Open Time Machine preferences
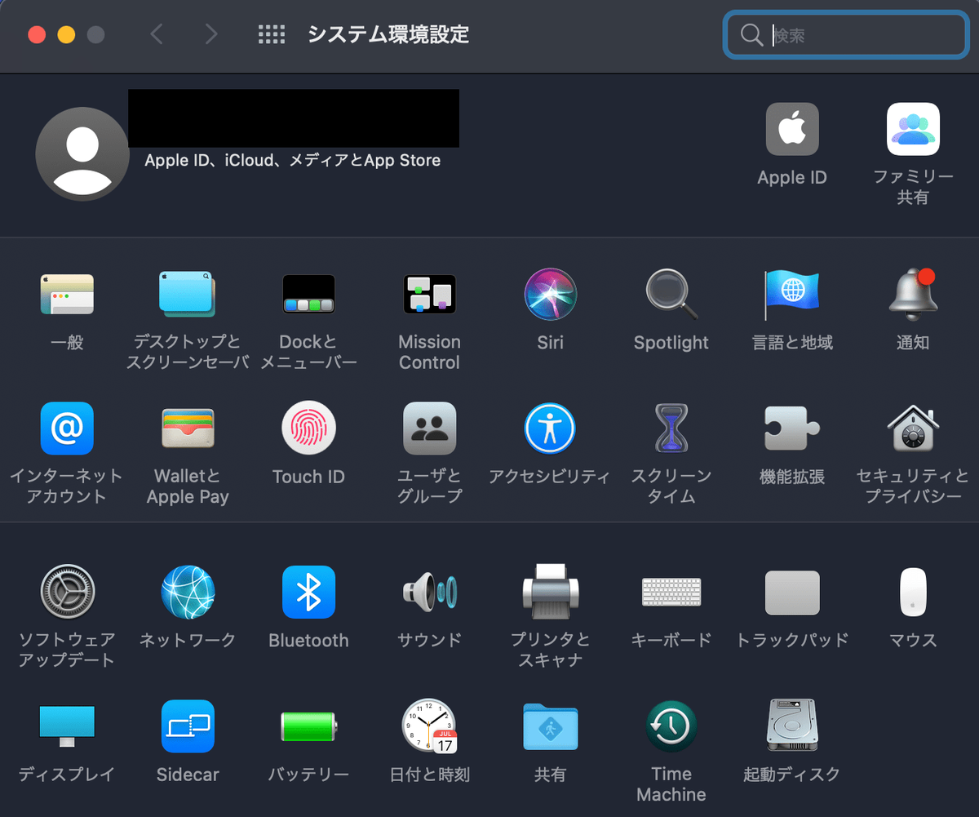Screen dimensions: 979x817 [671, 726]
